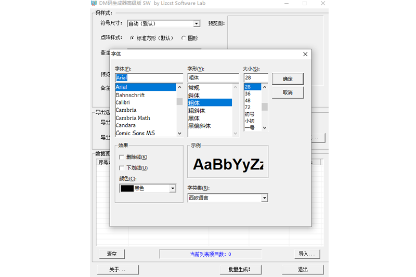Select Calibri in the font list
The image size is (416, 277).
coord(146,102)
